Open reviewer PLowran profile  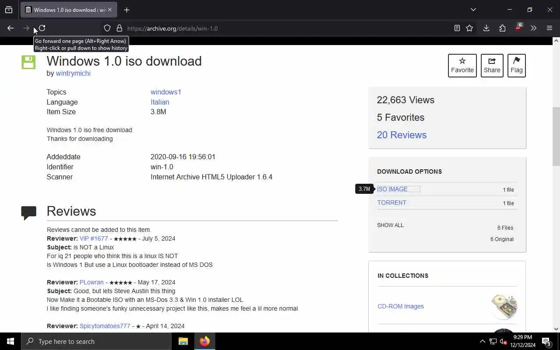click(x=91, y=283)
